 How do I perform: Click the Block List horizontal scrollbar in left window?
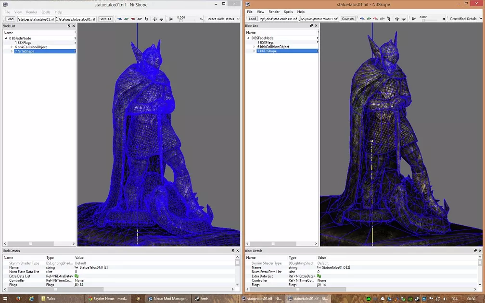point(39,244)
